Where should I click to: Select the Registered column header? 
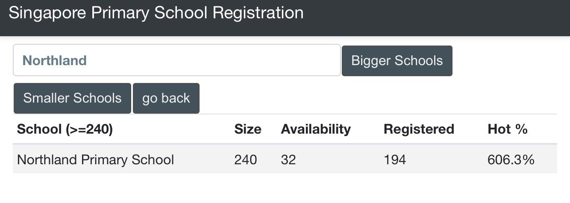click(418, 129)
